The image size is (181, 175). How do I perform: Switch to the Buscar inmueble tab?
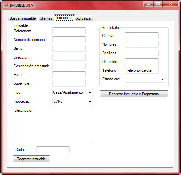tap(23, 18)
